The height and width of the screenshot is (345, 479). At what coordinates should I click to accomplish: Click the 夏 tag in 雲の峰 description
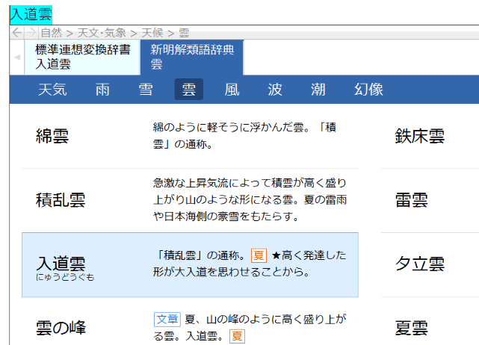pos(237,336)
